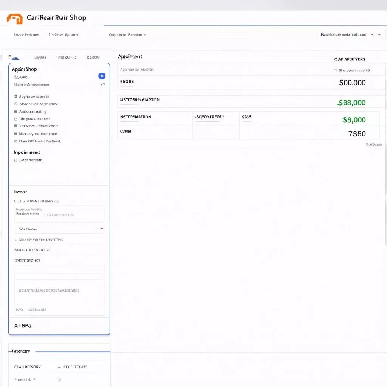This screenshot has width=387, height=387.
Task: Click the icon on the second checklist row
Action: [x=15, y=104]
